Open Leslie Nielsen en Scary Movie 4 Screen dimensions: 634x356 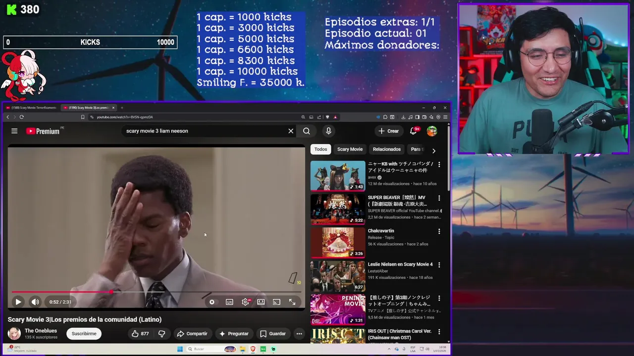[x=400, y=265]
